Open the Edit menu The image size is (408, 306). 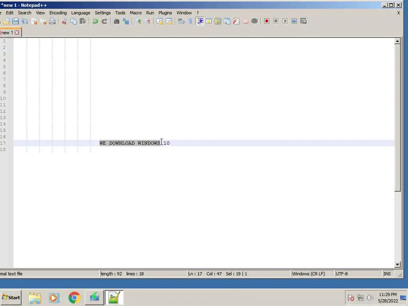pyautogui.click(x=10, y=13)
